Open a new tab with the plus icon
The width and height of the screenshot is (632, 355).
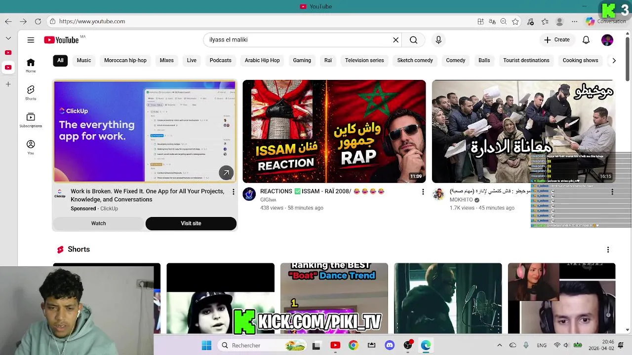[8, 84]
